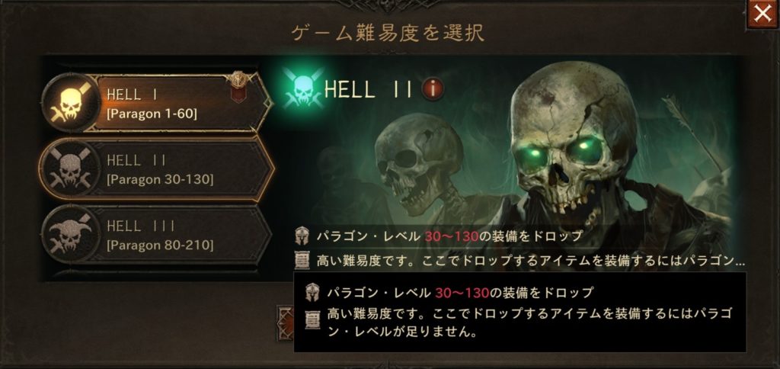
Task: Click the partially visible difficulty row below HELL III
Action: (157, 274)
